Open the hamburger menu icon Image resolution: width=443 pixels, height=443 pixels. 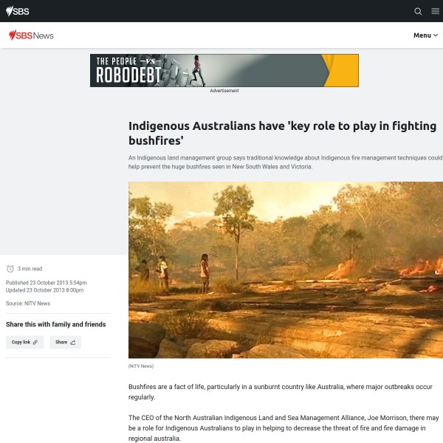(435, 11)
